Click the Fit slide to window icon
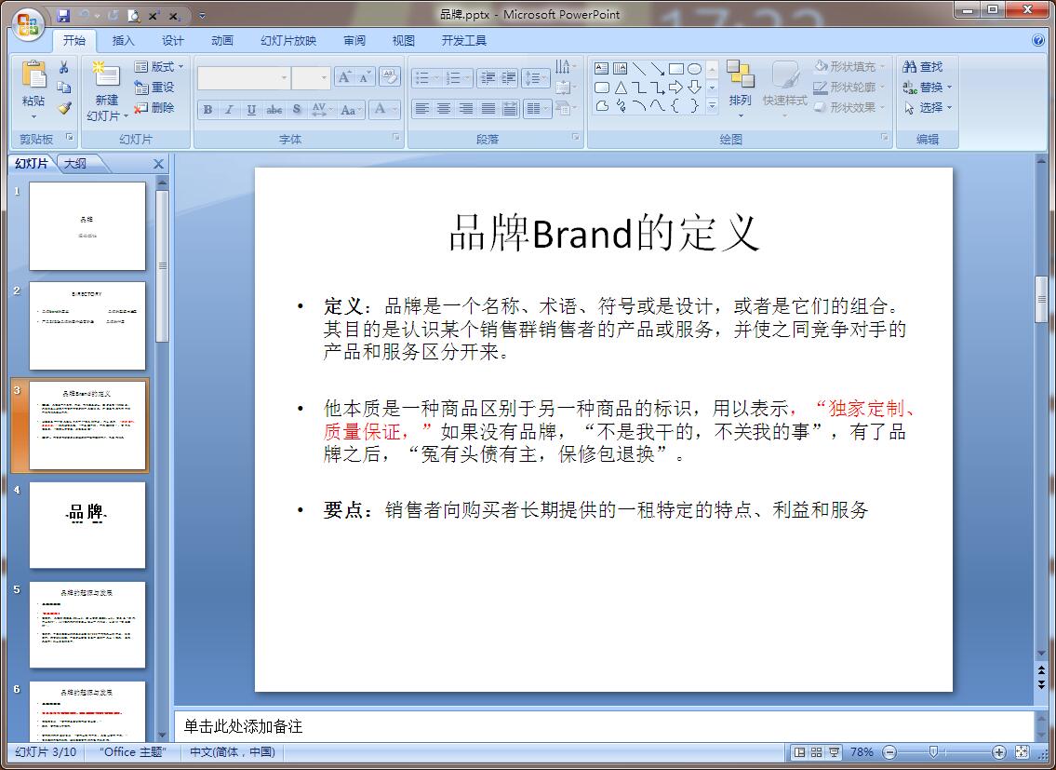Screen dimensions: 1056x770 point(1022,751)
